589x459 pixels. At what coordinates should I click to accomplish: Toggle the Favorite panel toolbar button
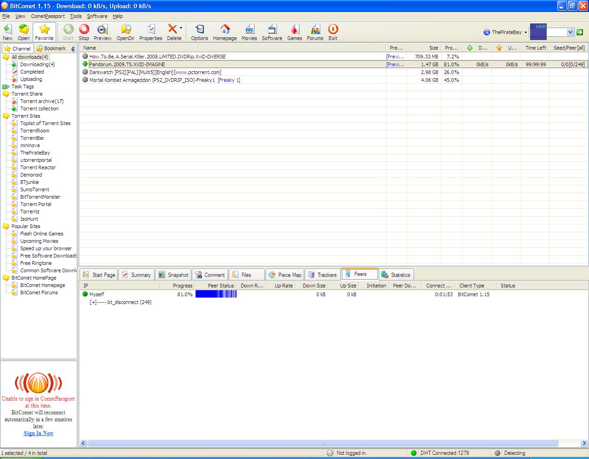(44, 32)
